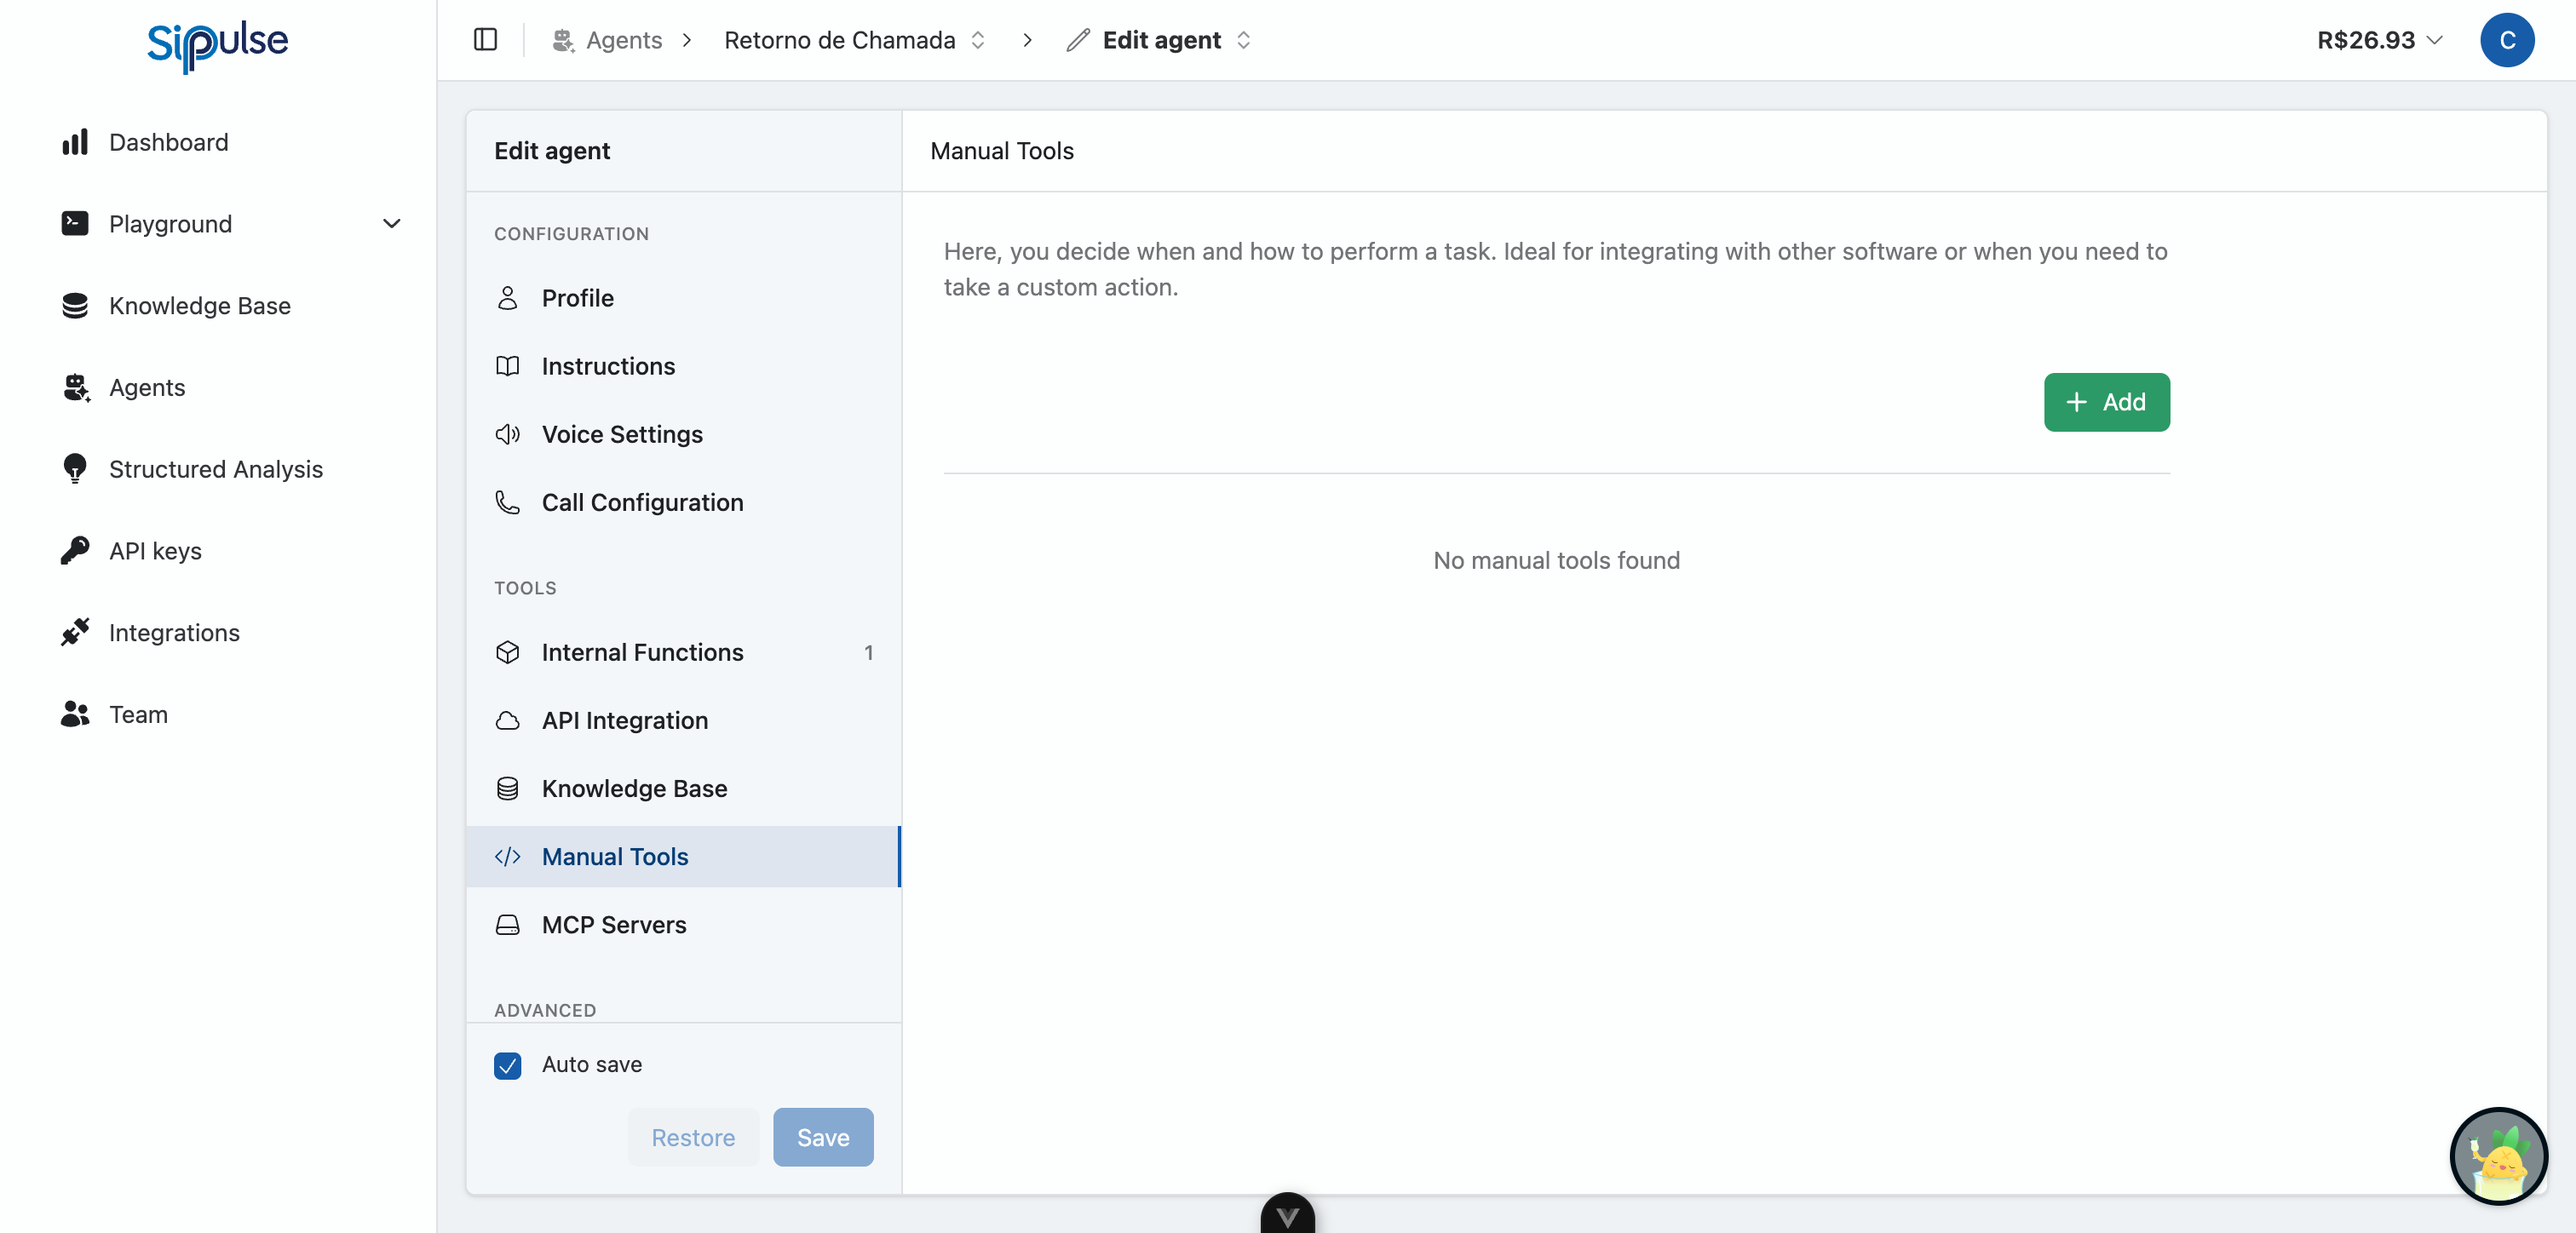Image resolution: width=2576 pixels, height=1233 pixels.
Task: Switch to the MCP Servers section
Action: pos(613,924)
